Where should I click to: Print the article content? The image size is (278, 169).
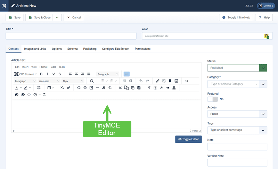point(16,95)
